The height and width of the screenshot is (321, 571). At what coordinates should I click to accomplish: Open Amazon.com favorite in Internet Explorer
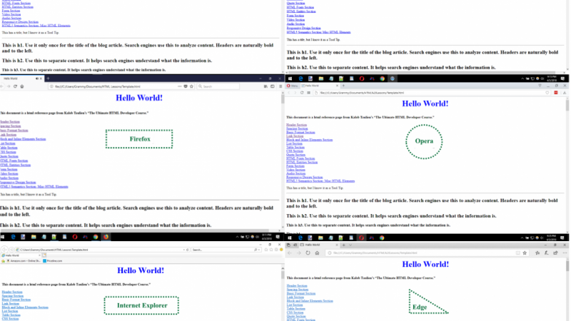pyautogui.click(x=23, y=261)
